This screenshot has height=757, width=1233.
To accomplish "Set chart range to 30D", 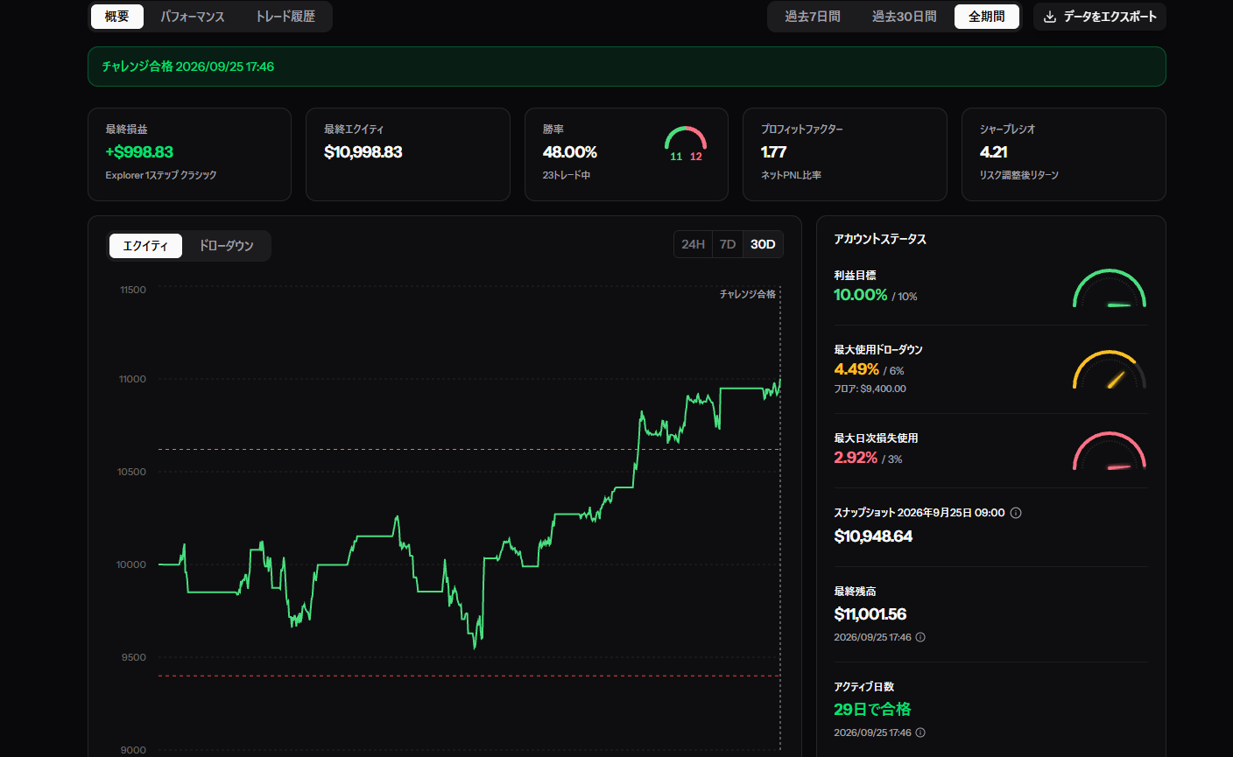I will [x=763, y=244].
